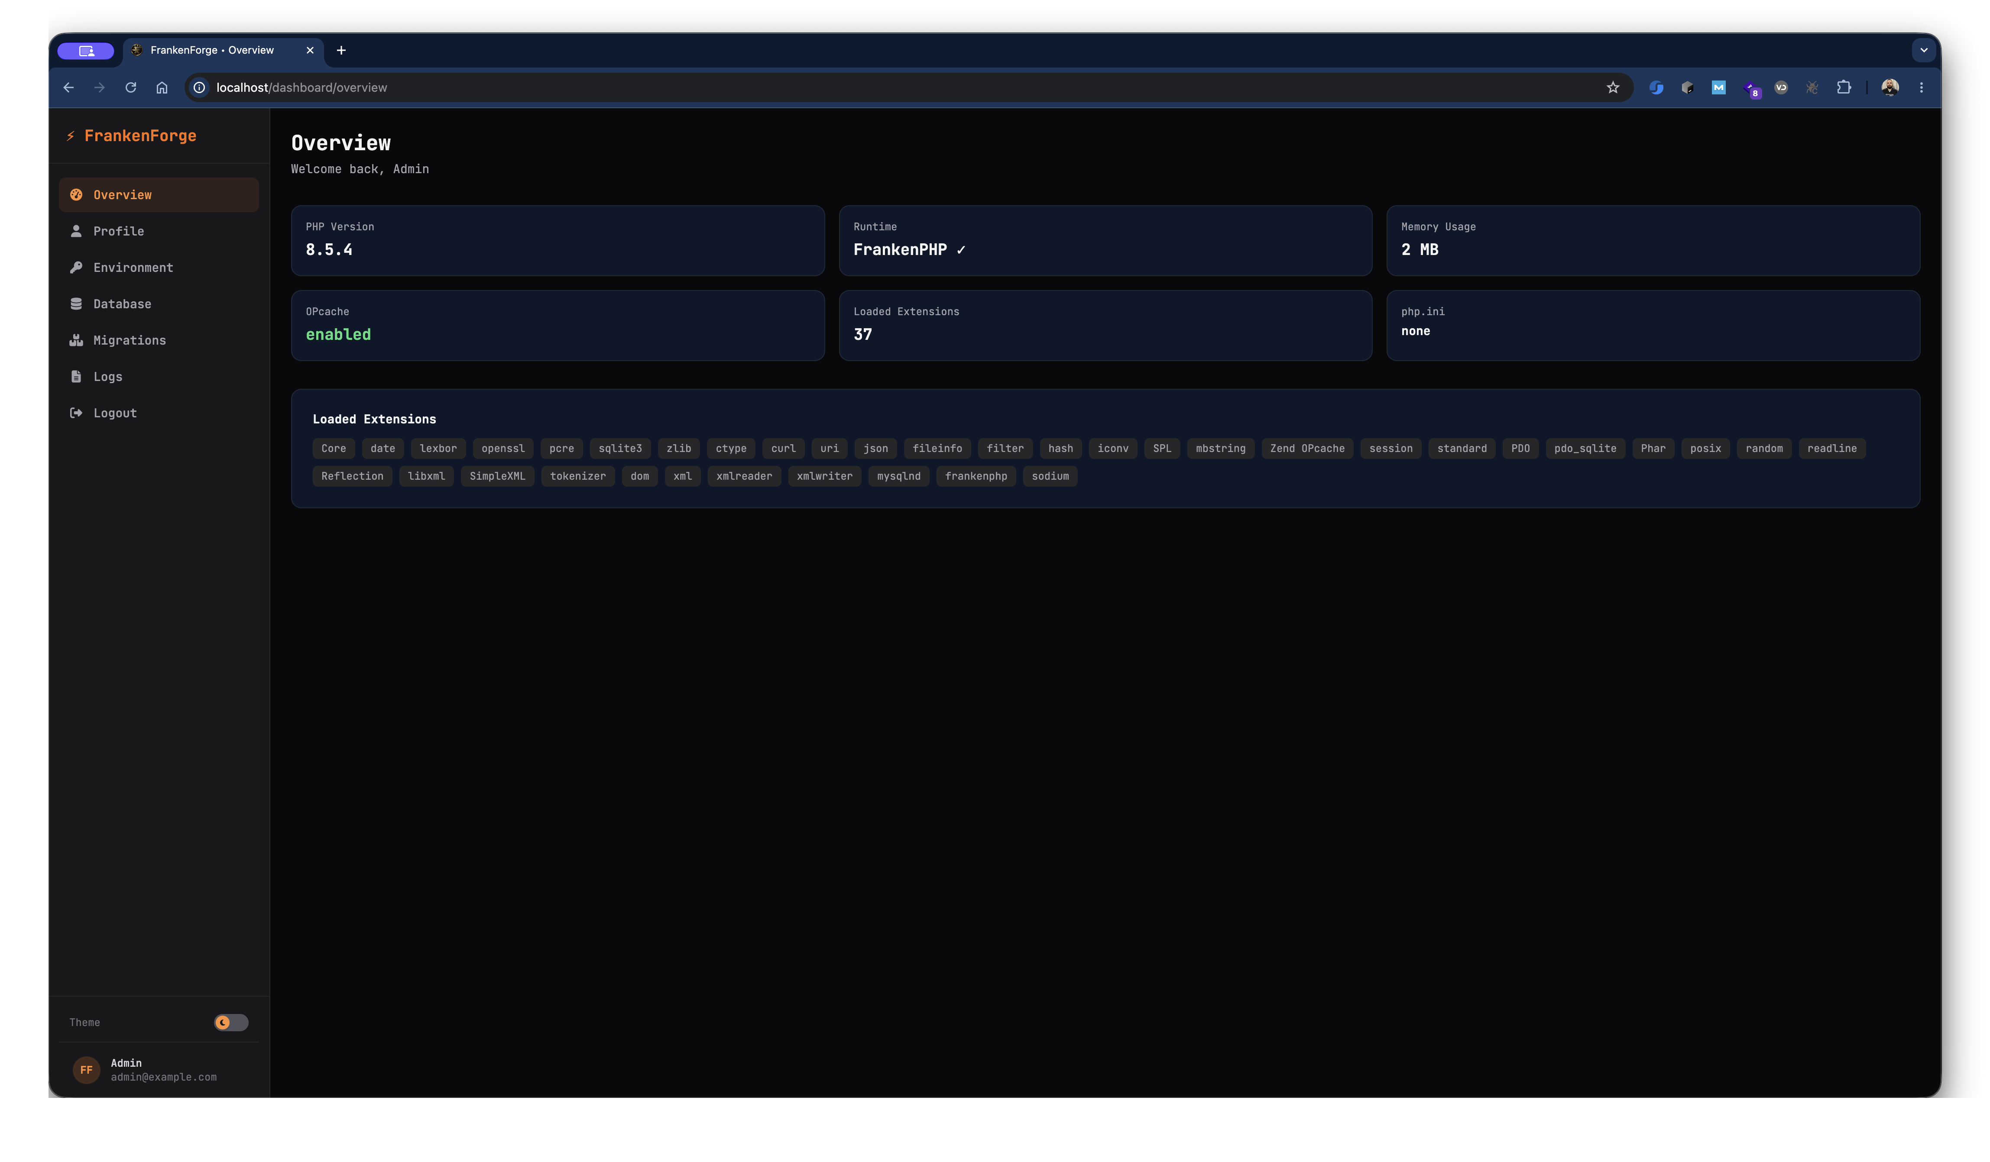Click the Overview palette icon in sidebar
This screenshot has width=1990, height=1162.
point(77,195)
